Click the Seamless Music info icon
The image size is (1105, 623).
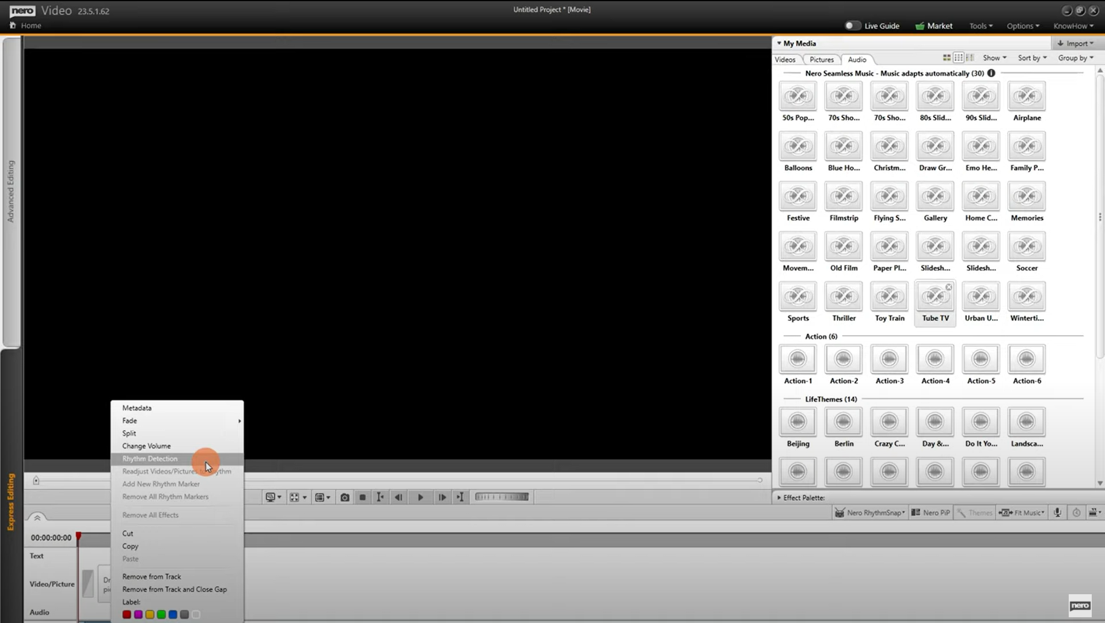click(991, 73)
